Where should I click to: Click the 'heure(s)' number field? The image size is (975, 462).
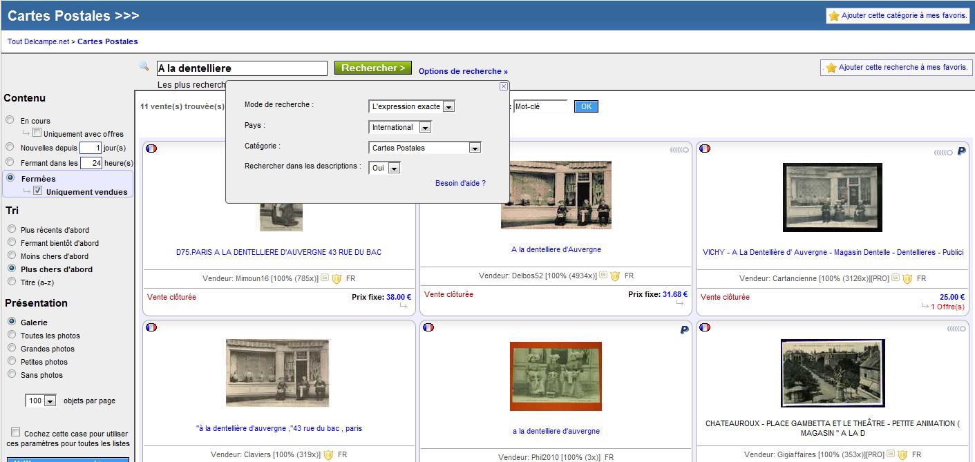tap(92, 164)
